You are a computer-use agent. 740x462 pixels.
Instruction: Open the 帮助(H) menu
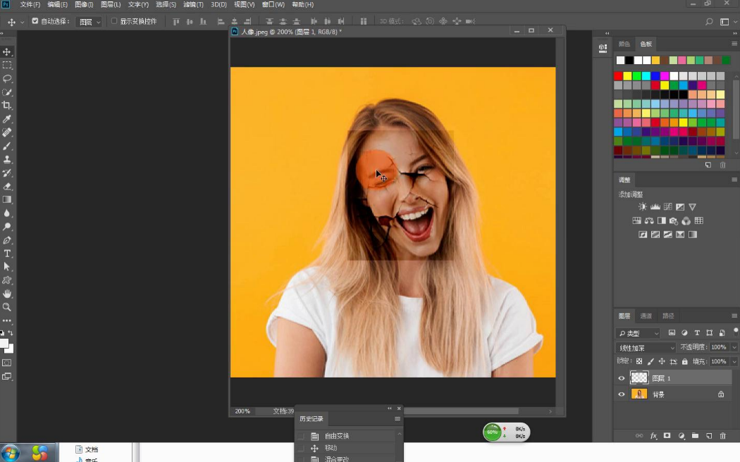tap(302, 5)
